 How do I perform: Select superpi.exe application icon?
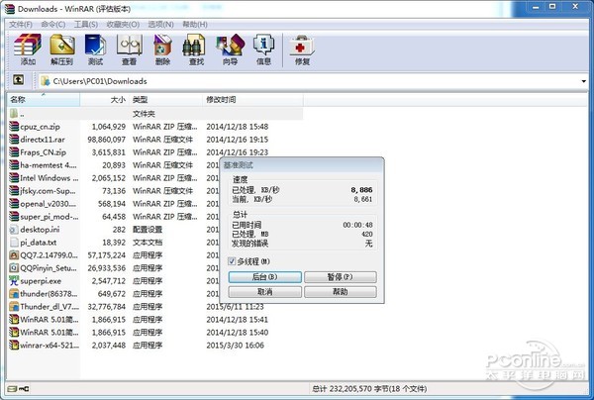tap(14, 280)
